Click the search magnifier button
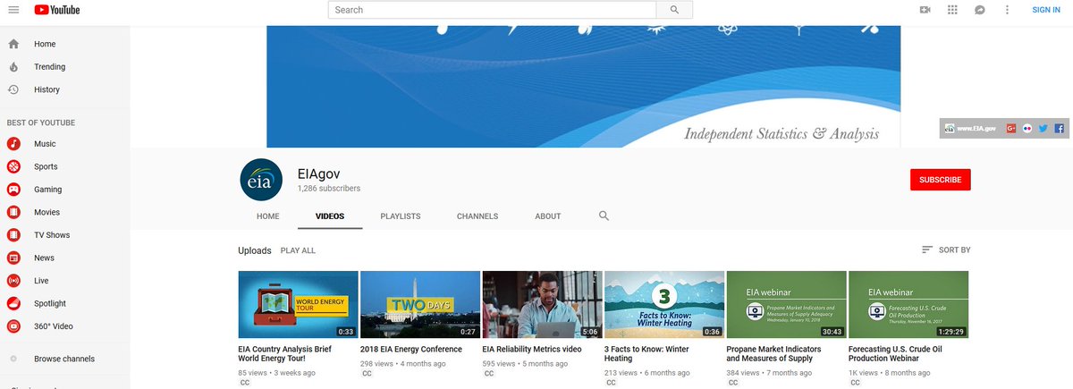 pyautogui.click(x=674, y=10)
